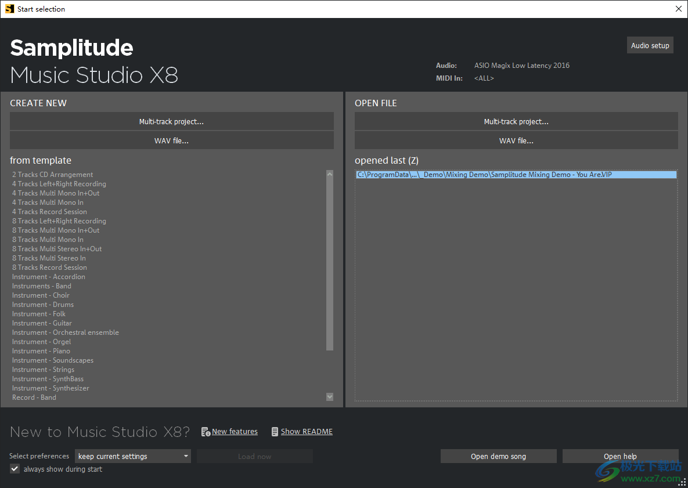Open Audio setup
This screenshot has height=488, width=688.
[x=650, y=45]
